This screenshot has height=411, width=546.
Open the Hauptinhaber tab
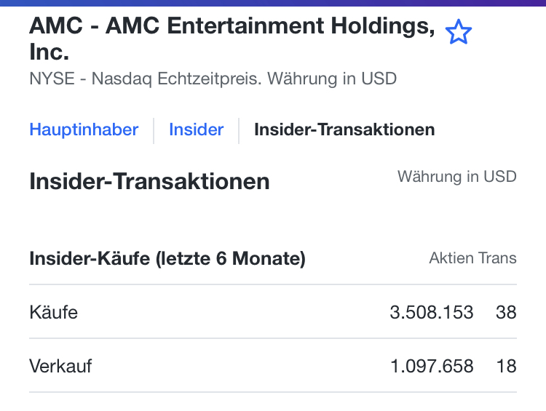(84, 130)
